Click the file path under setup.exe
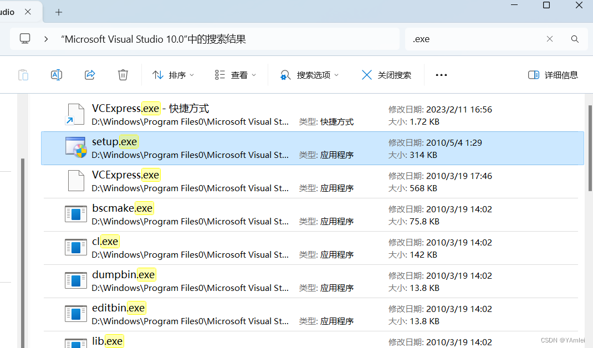 pos(190,155)
